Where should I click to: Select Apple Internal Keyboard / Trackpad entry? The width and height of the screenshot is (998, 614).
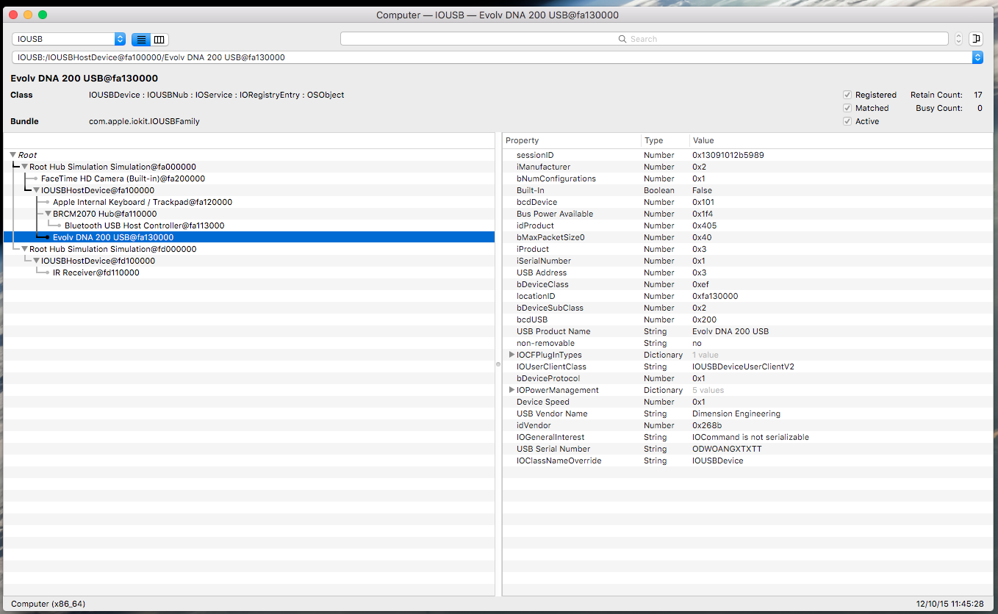coord(143,202)
